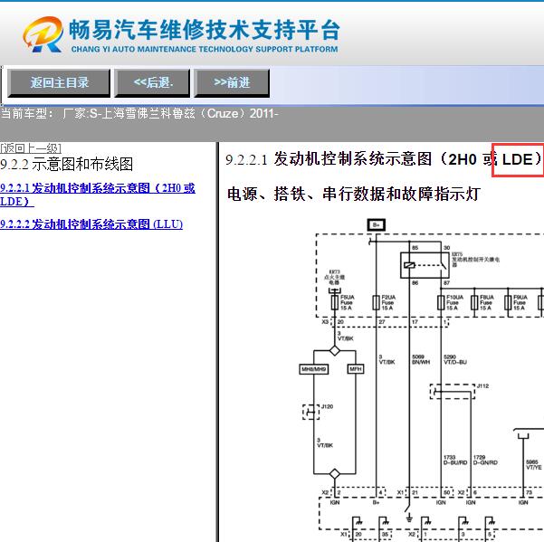Click the F5UA fuse symbol

[335, 302]
